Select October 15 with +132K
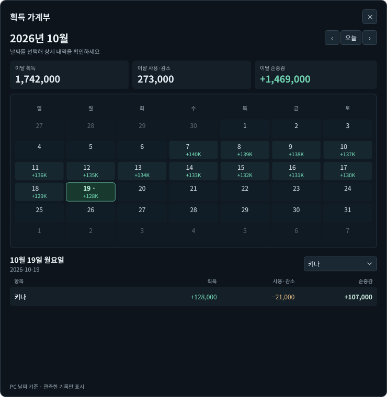The width and height of the screenshot is (387, 397). click(x=245, y=171)
